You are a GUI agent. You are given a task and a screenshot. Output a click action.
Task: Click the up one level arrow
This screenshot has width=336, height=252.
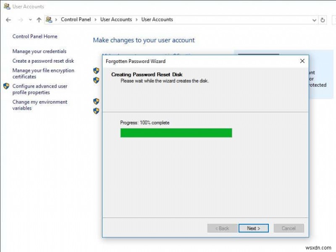point(38,19)
